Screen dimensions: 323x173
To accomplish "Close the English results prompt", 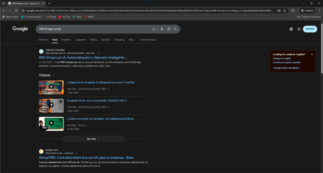I will click(x=312, y=54).
